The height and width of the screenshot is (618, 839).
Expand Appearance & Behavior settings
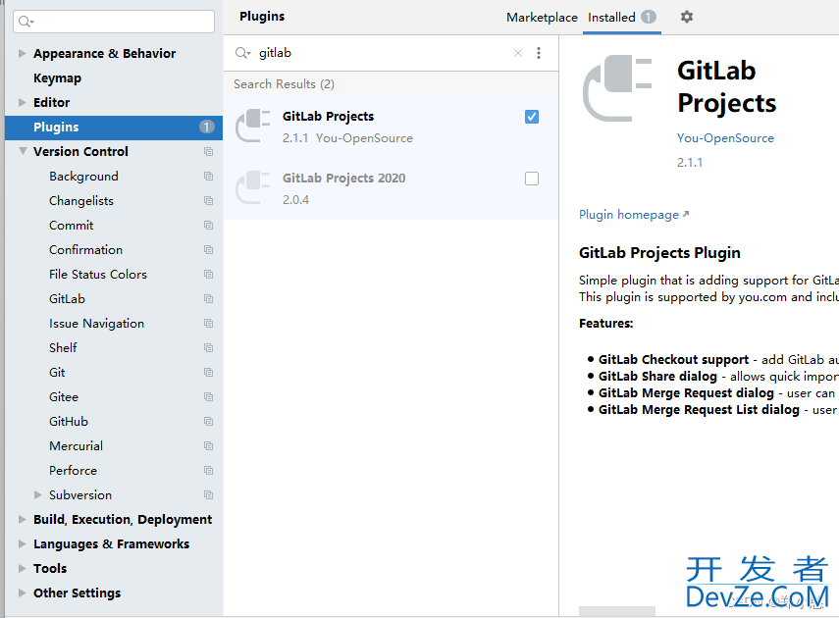(x=22, y=54)
